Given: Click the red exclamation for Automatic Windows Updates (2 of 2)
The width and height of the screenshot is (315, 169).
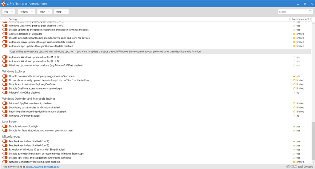Looking at the screenshot, I should click(294, 61).
